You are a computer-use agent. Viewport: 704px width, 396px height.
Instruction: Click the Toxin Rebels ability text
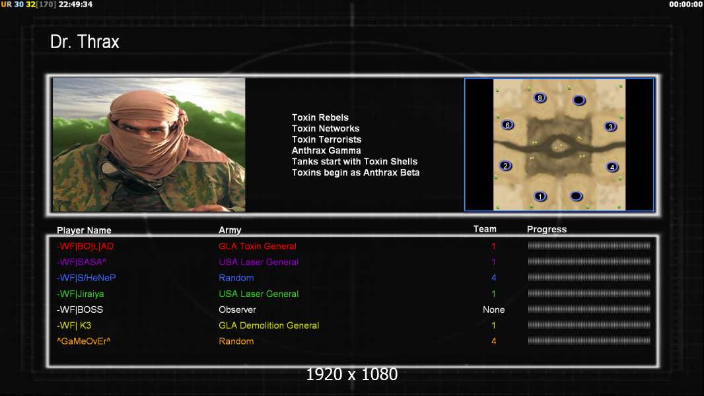coord(320,117)
